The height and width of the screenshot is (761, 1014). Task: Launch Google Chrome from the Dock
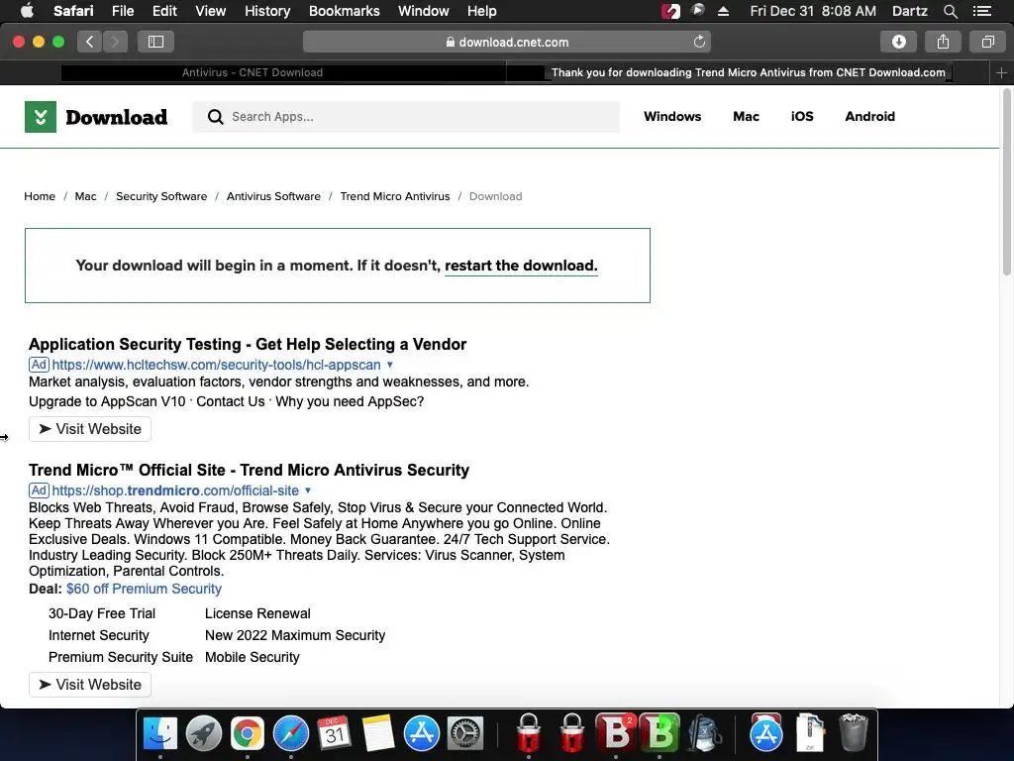pyautogui.click(x=247, y=734)
